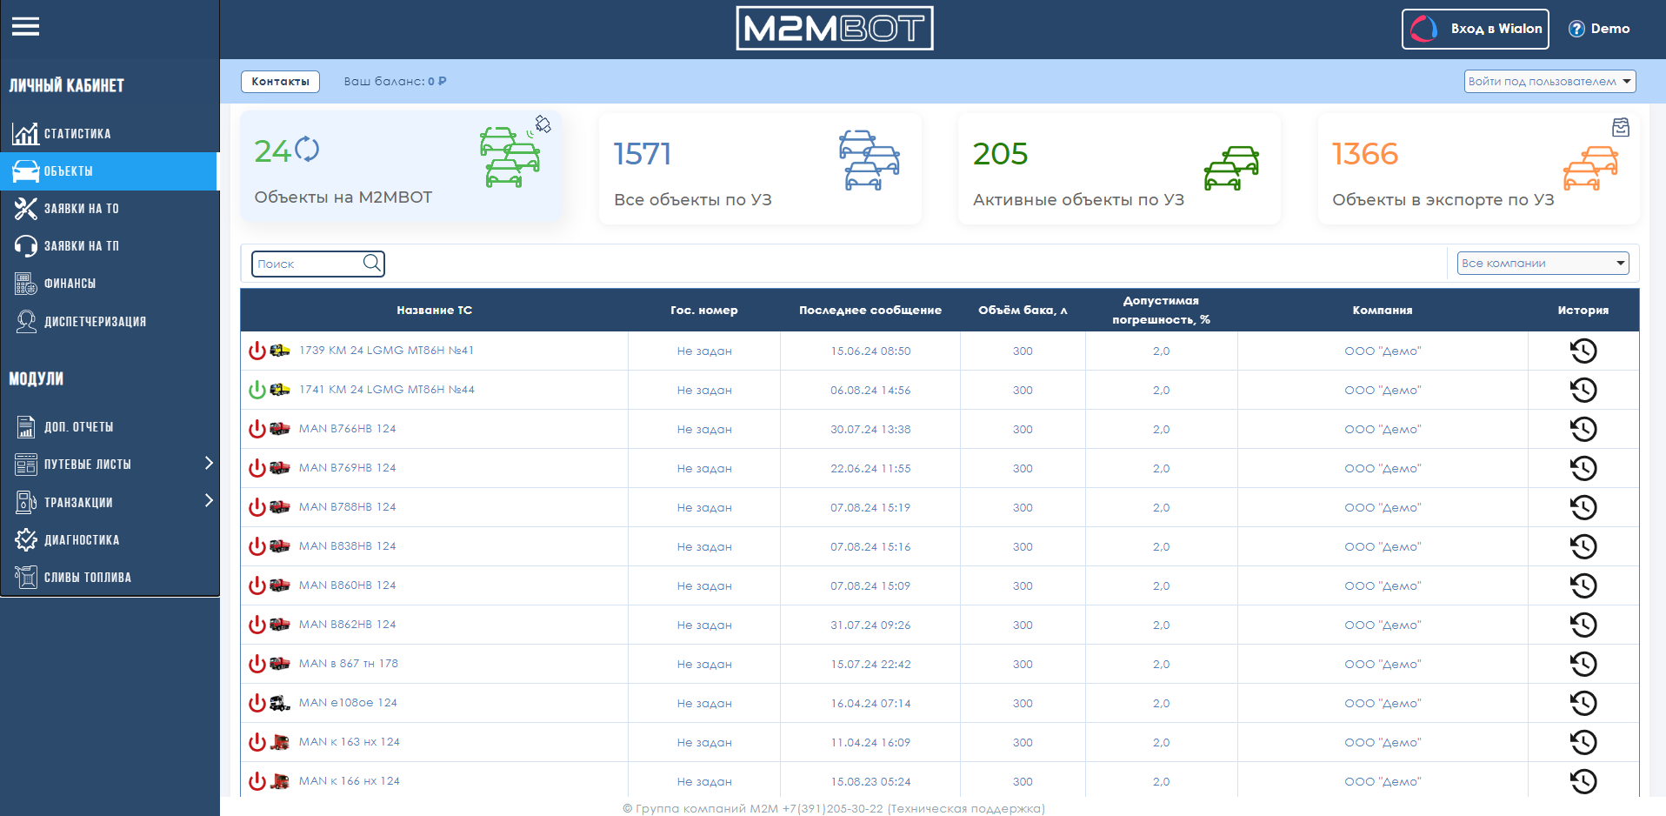Open Сливы топлива module
Viewport: 1666px width, 816px height.
(110, 577)
